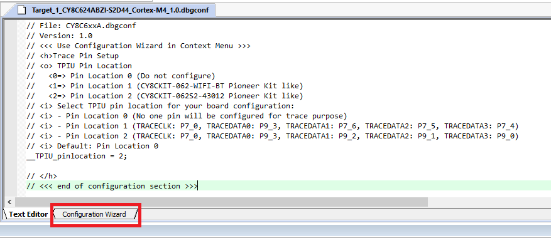Switch to the Configuration Wizard tab

coord(94,214)
